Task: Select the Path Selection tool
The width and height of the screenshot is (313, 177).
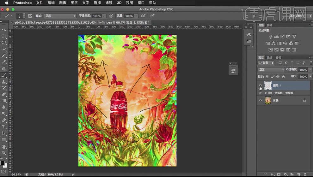Action: [x=3, y=133]
